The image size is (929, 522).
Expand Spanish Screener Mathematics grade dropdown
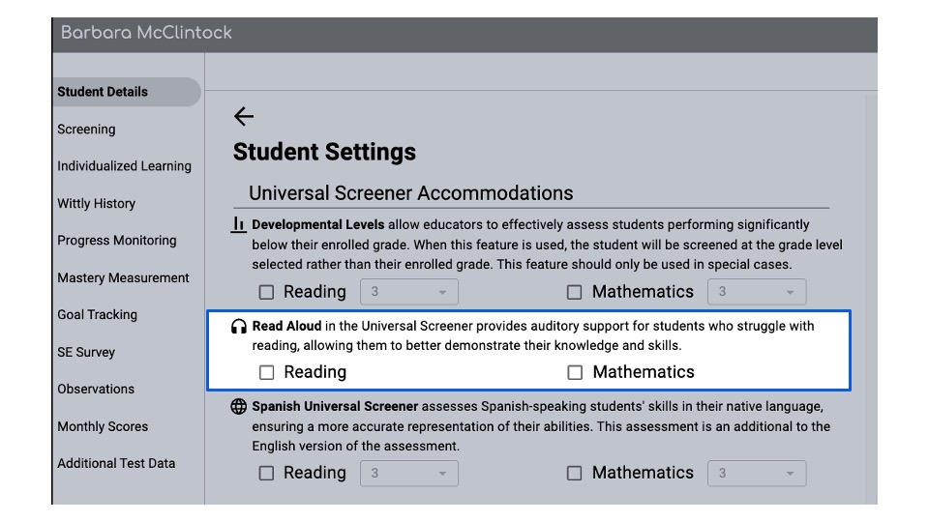tap(757, 473)
